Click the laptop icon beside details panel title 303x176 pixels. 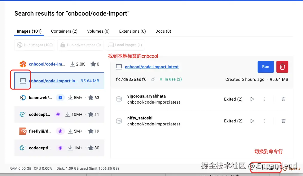(x=119, y=67)
